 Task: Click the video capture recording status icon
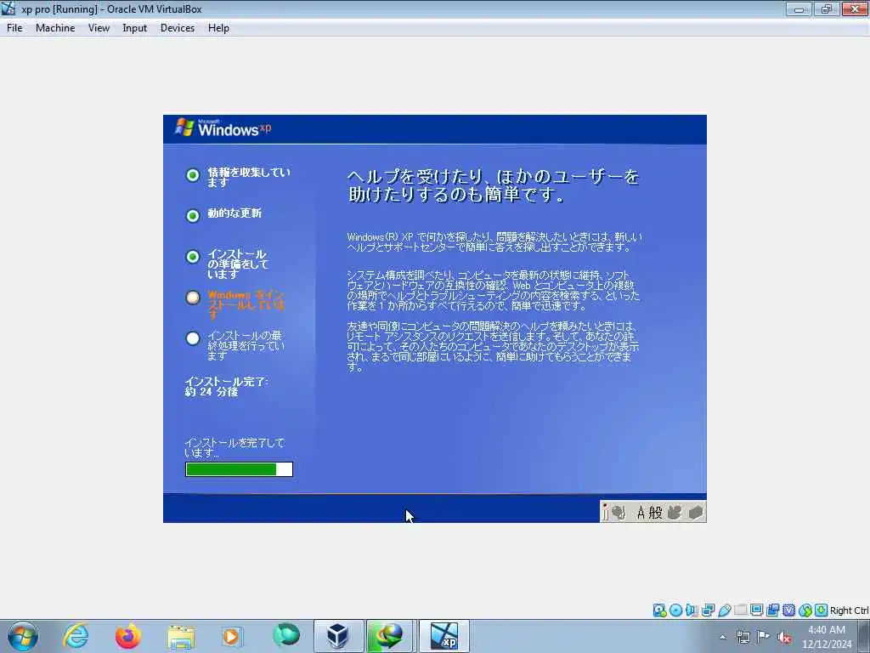[772, 610]
